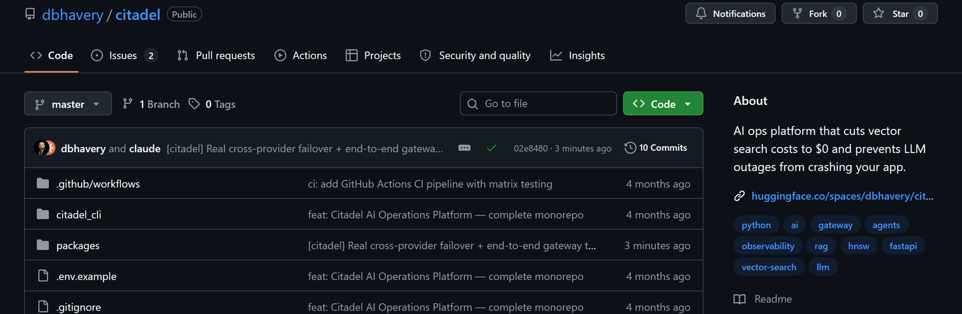962x314 pixels.
Task: Select the ai topic tag
Action: (x=794, y=225)
